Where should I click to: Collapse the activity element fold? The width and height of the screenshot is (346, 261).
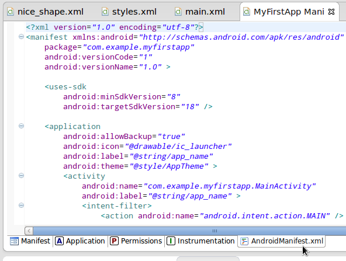pos(21,176)
